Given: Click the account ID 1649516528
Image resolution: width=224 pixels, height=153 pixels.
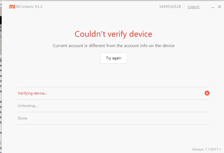Looking at the screenshot, I should pos(170,7).
